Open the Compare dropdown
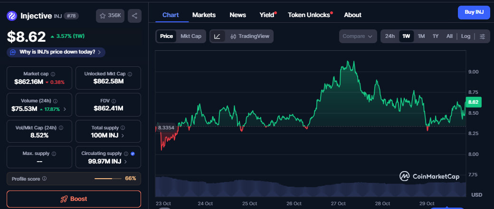This screenshot has width=494, height=209. pos(358,36)
